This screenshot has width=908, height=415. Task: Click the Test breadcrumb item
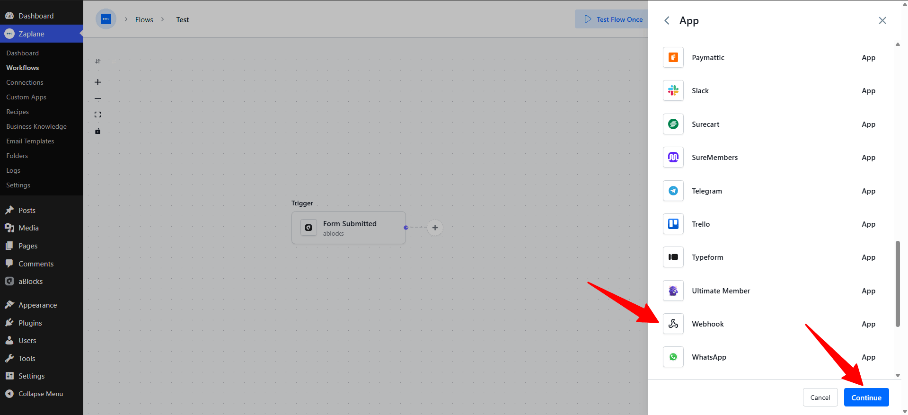(183, 19)
